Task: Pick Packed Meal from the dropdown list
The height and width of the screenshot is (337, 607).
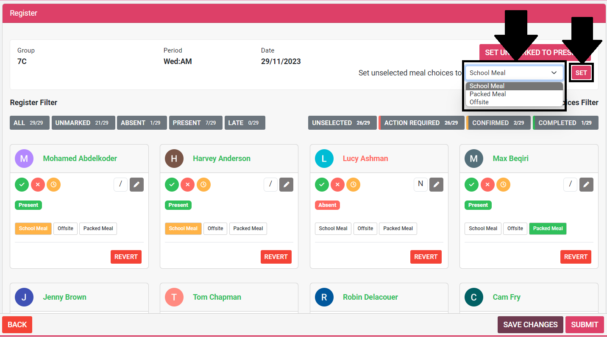Action: click(487, 94)
